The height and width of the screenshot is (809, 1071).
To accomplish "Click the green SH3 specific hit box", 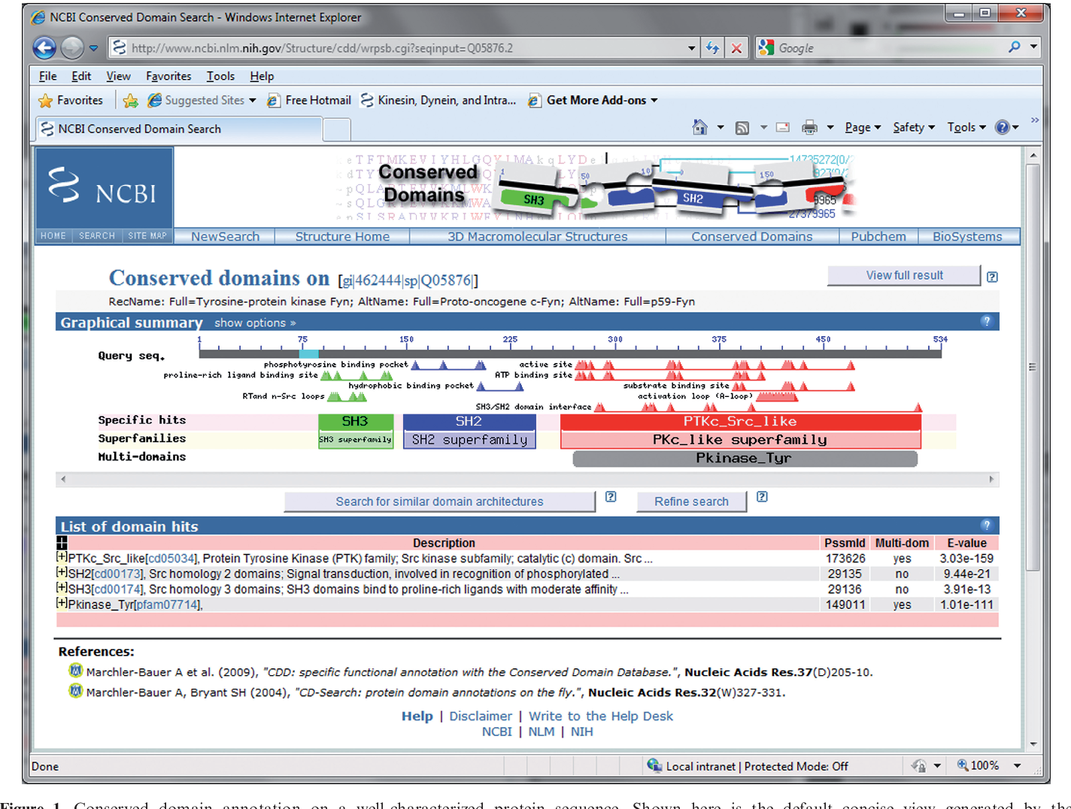I will pyautogui.click(x=356, y=421).
